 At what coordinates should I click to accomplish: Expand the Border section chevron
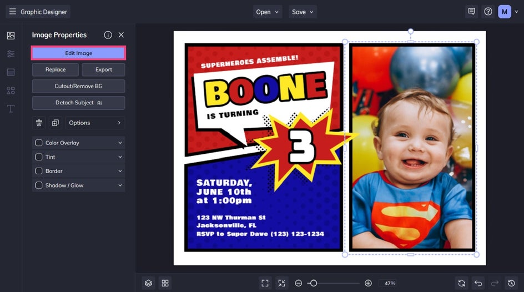pyautogui.click(x=120, y=171)
